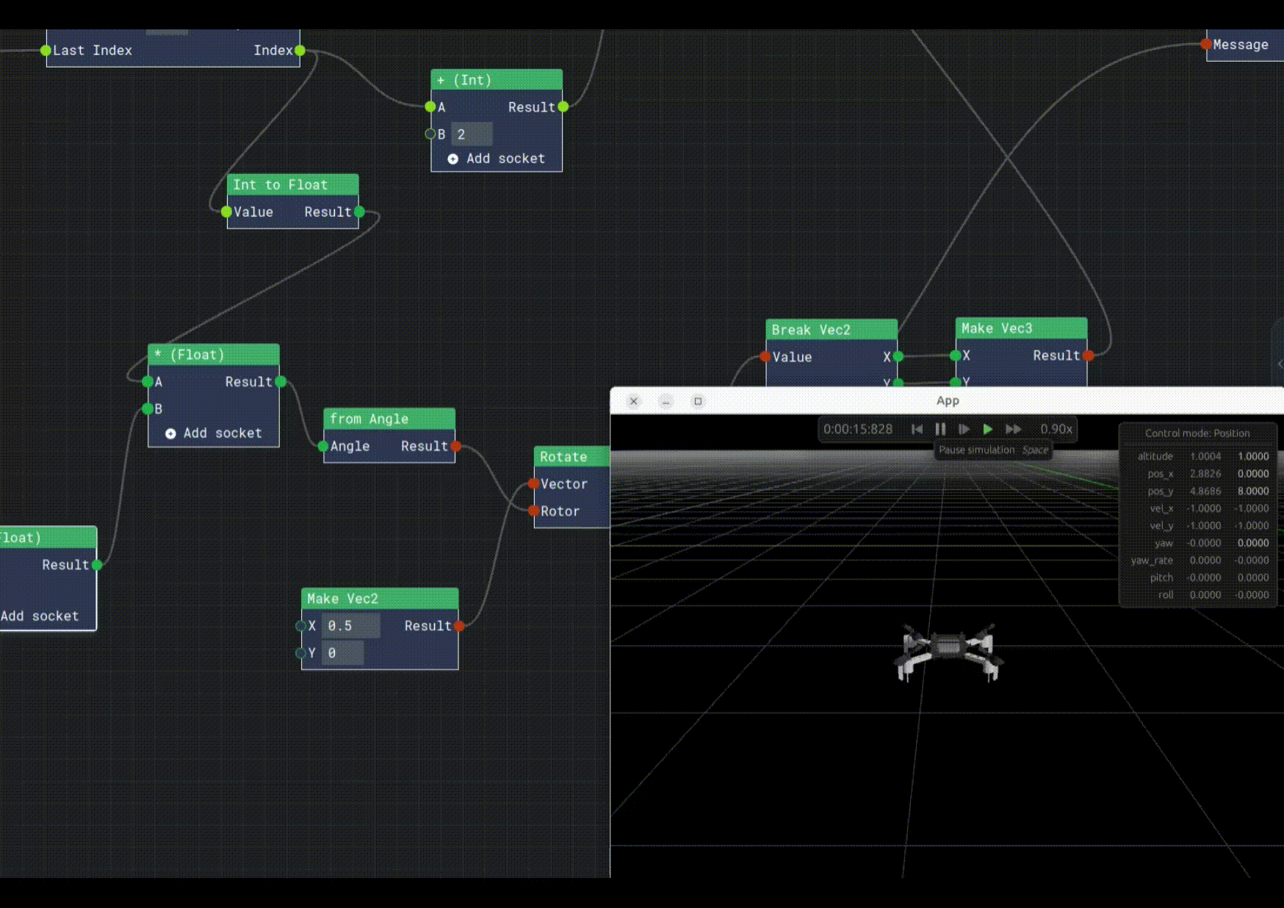Select the Index output socket
This screenshot has width=1284, height=908.
pos(300,51)
